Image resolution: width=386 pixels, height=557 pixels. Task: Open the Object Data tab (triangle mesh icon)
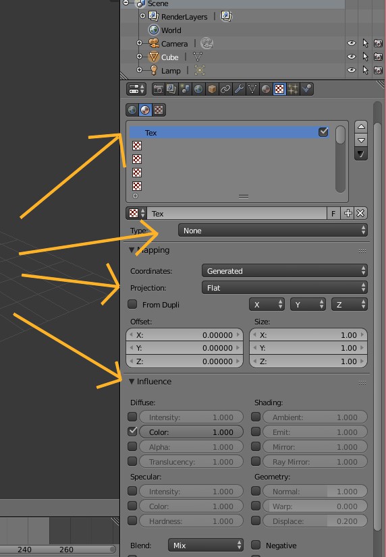pyautogui.click(x=252, y=89)
